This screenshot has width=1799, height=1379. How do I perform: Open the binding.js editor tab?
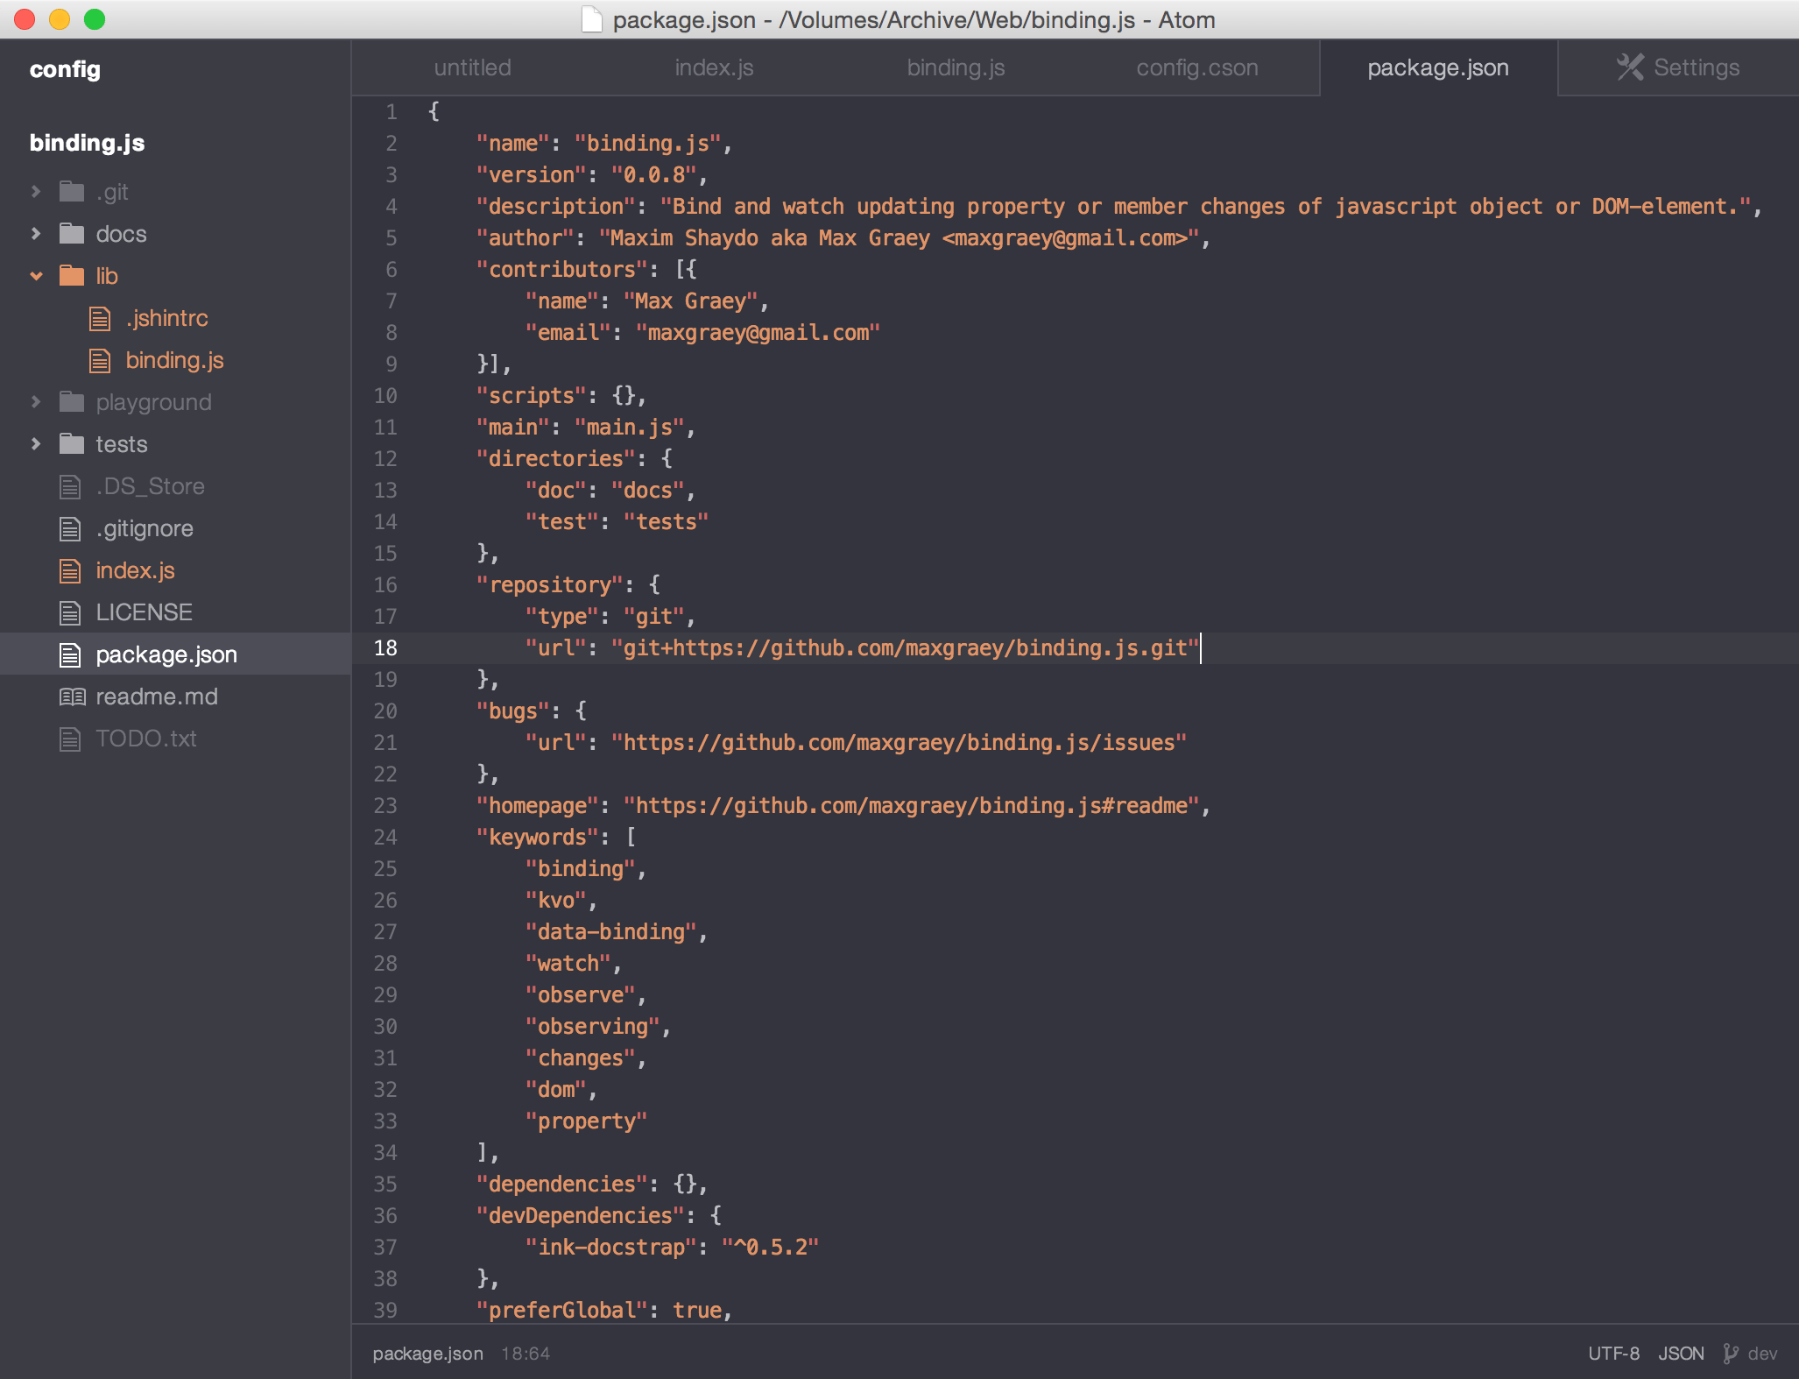[956, 67]
